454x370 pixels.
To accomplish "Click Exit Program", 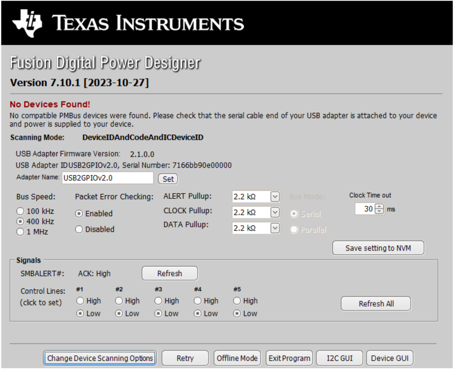I will tap(289, 358).
